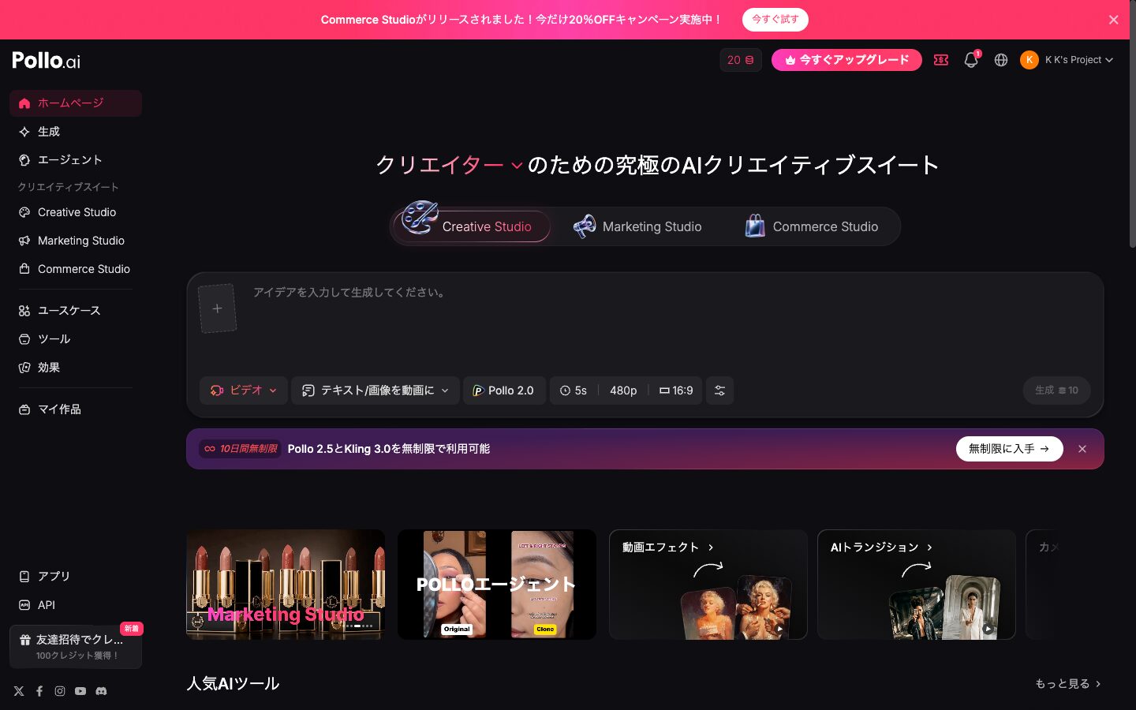This screenshot has height=710, width=1136.
Task: Click the もっと見る link
Action: tap(1068, 684)
